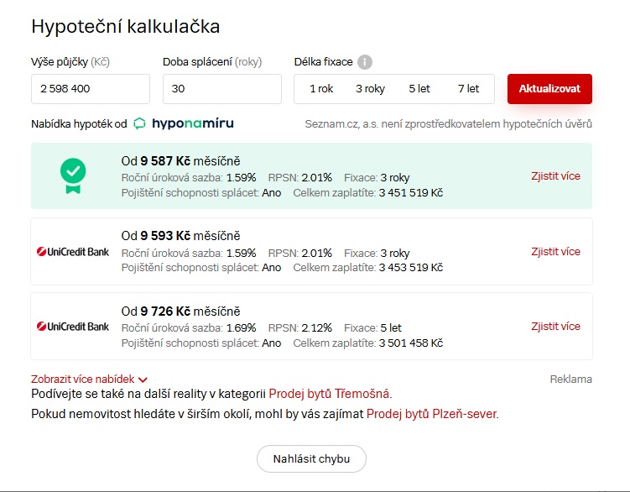Click the Nabídka hypoték od label
This screenshot has height=492, width=630.
click(79, 124)
